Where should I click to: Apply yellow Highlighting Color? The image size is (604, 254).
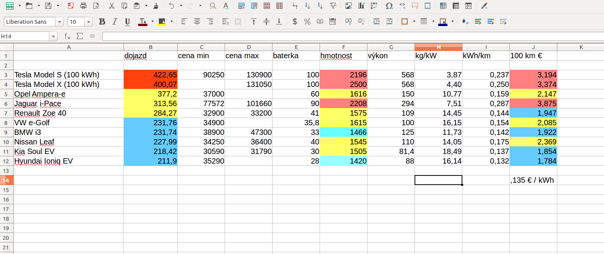162,21
